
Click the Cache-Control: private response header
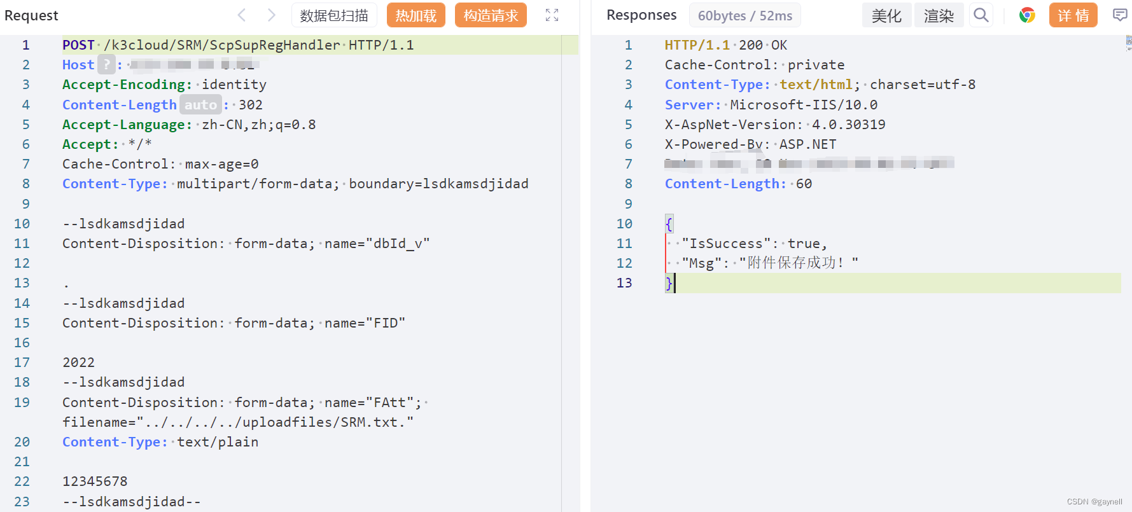755,65
